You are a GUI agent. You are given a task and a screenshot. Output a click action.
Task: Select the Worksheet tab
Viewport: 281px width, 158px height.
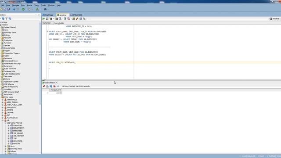[47, 23]
